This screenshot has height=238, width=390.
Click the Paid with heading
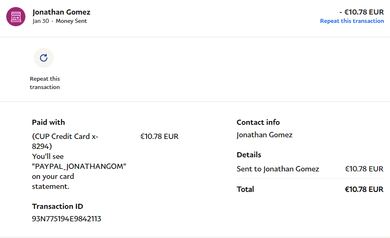coord(48,122)
